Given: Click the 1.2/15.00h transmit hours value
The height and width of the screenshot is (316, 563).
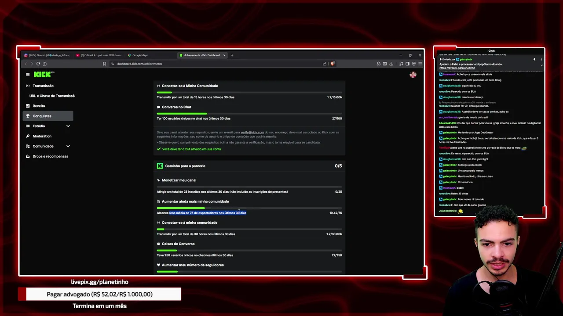Looking at the screenshot, I should point(334,97).
